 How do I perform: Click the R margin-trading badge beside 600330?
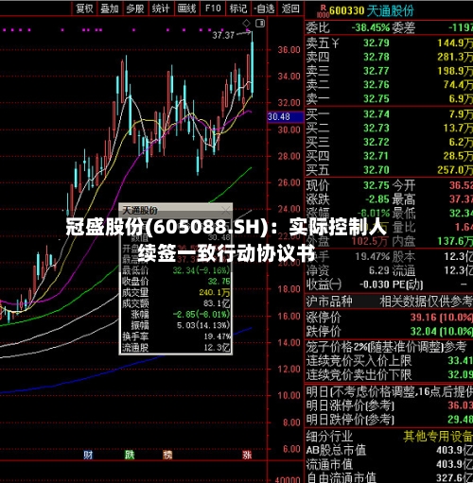323,11
